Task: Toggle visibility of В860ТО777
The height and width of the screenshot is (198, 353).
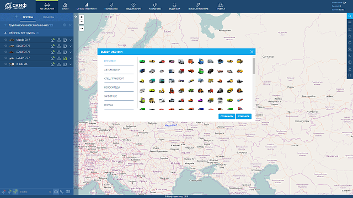Action: (6, 46)
